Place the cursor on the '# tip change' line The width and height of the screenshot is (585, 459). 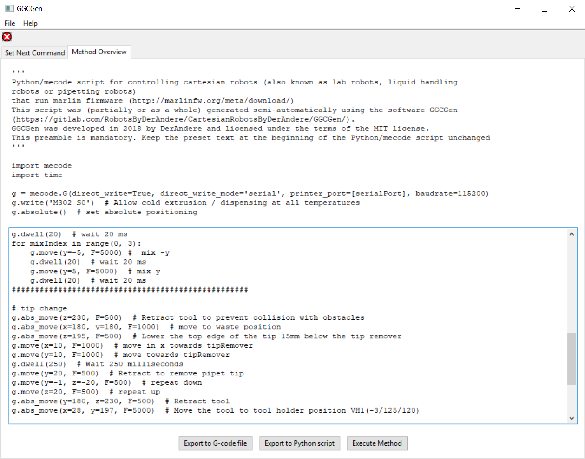[39, 309]
